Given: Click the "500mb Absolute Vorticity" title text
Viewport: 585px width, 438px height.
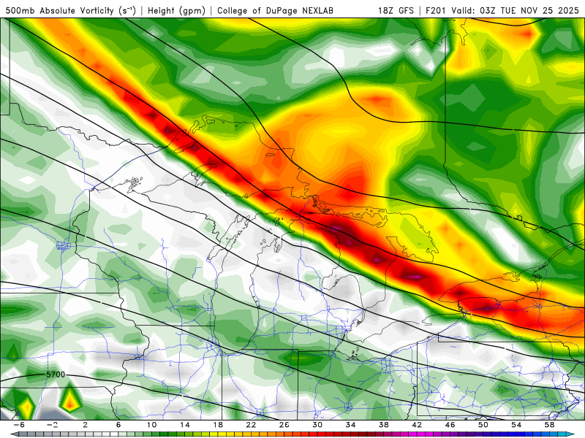Looking at the screenshot, I should pos(59,11).
